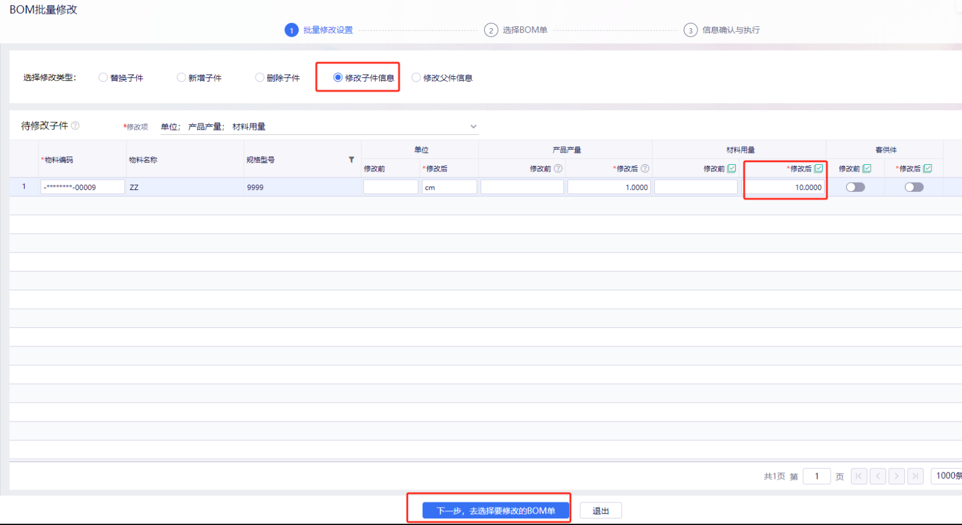The width and height of the screenshot is (962, 525).
Task: Click the 材料用量 column group header
Action: [739, 150]
